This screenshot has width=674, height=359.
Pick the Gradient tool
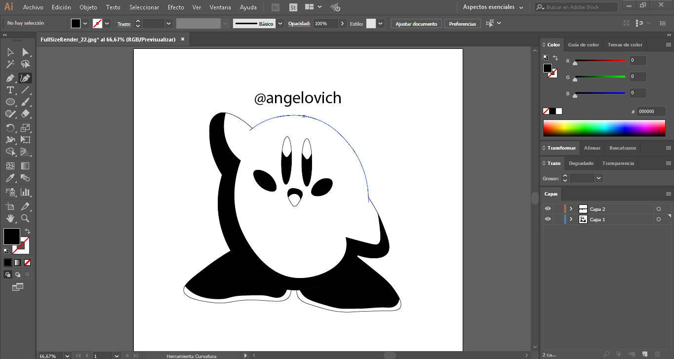25,166
